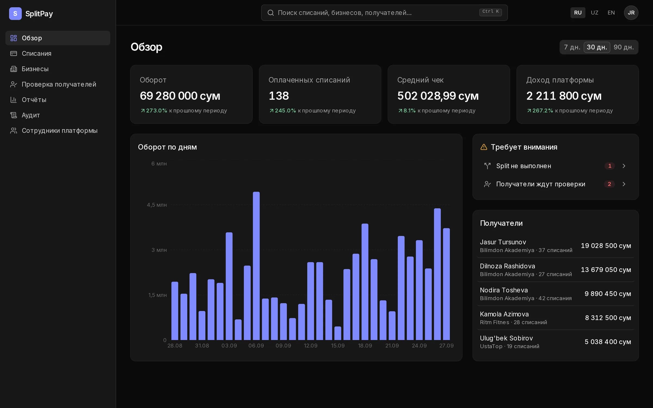Click the JR user avatar
Screen dimensions: 653x408
(631, 13)
